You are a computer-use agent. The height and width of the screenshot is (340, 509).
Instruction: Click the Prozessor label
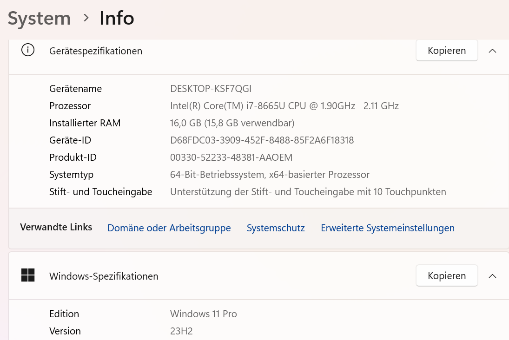coord(70,106)
